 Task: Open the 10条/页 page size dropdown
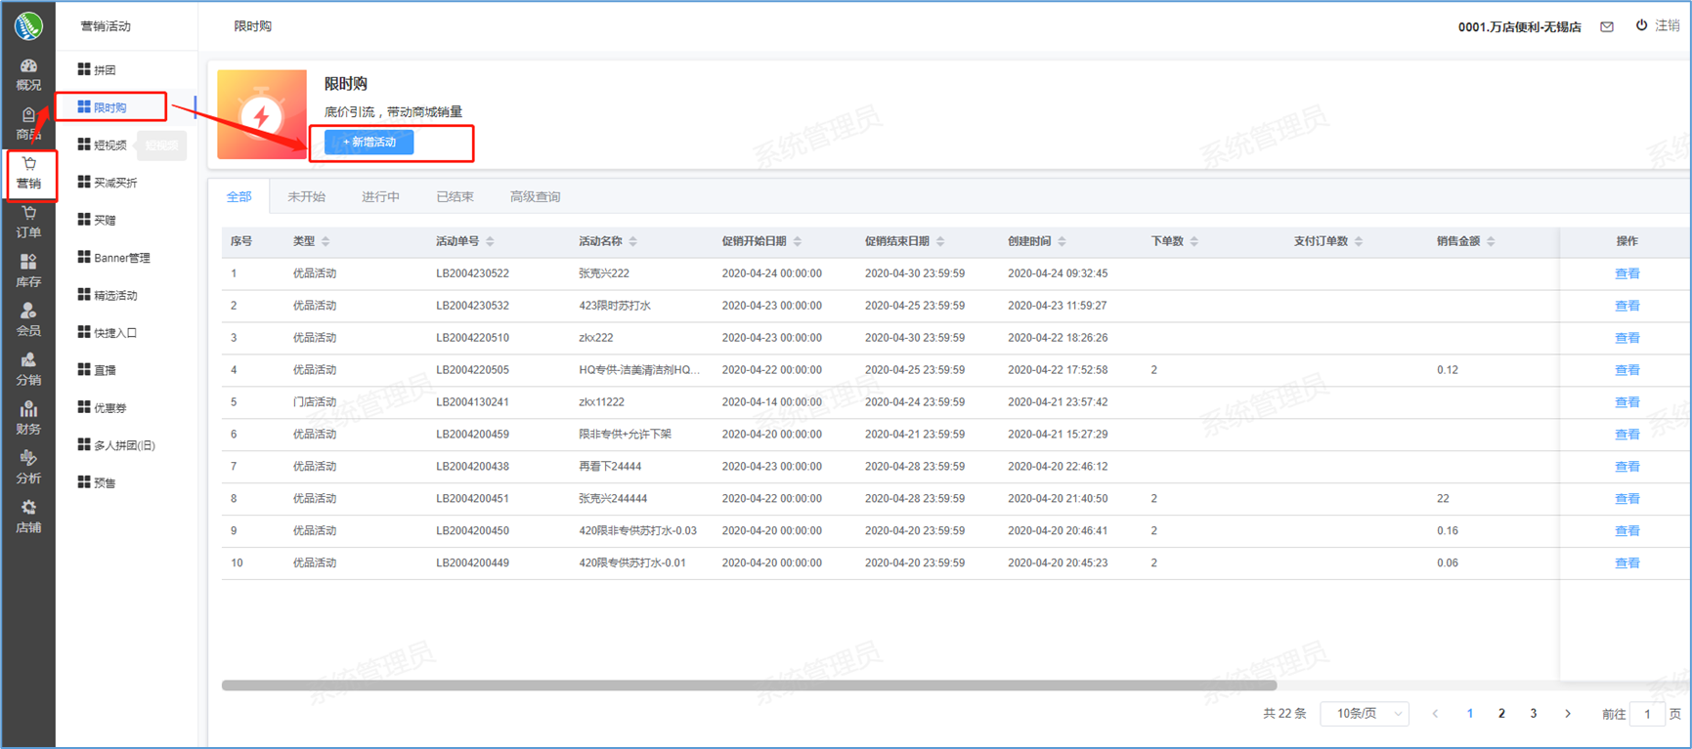[1365, 714]
